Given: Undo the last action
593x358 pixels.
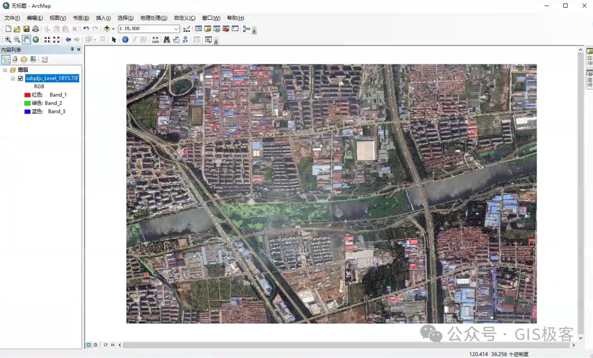Looking at the screenshot, I should pos(86,29).
